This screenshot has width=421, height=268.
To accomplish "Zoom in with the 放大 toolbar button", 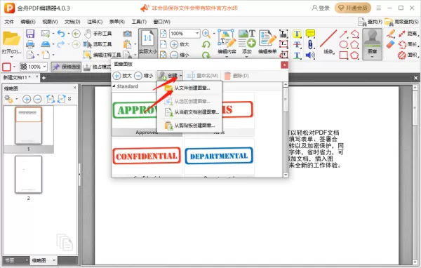I will (180, 44).
